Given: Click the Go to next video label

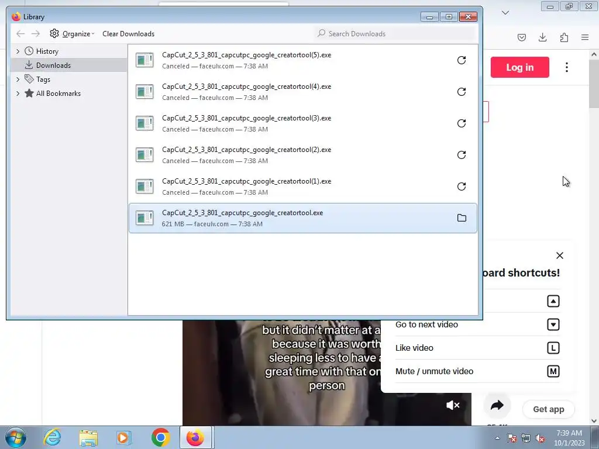Looking at the screenshot, I should [426, 324].
